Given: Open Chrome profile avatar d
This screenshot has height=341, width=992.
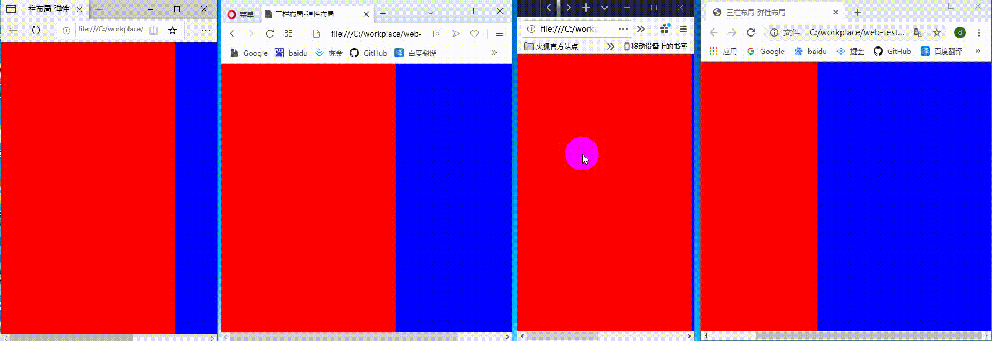Looking at the screenshot, I should pyautogui.click(x=960, y=32).
